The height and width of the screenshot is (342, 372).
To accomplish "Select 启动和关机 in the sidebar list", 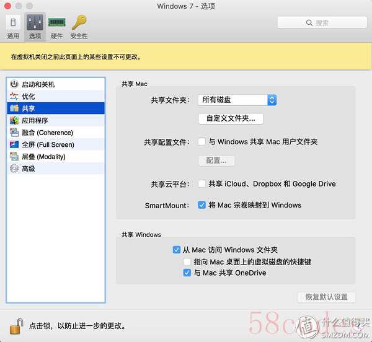I will (x=56, y=84).
